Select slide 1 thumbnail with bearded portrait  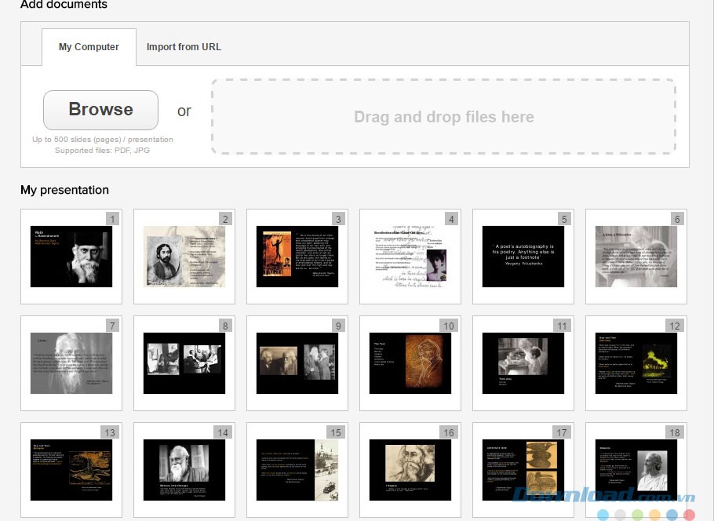pos(71,257)
